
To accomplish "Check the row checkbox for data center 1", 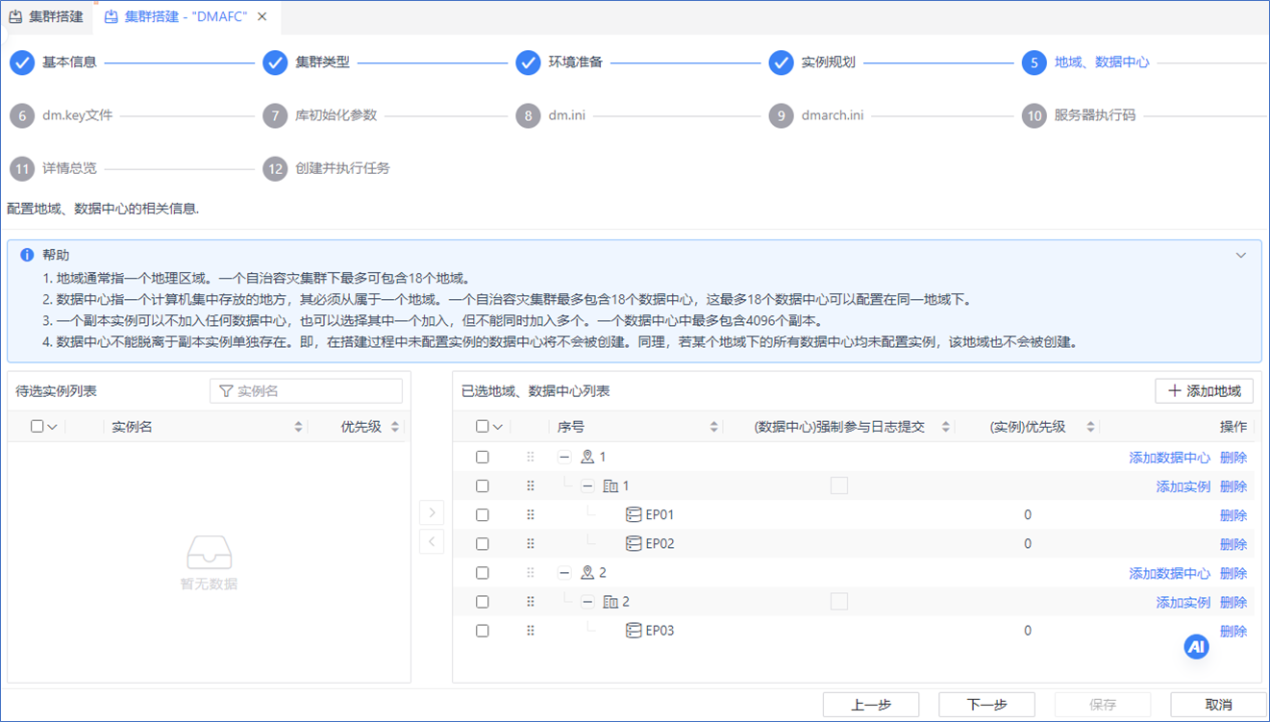I will tap(483, 486).
